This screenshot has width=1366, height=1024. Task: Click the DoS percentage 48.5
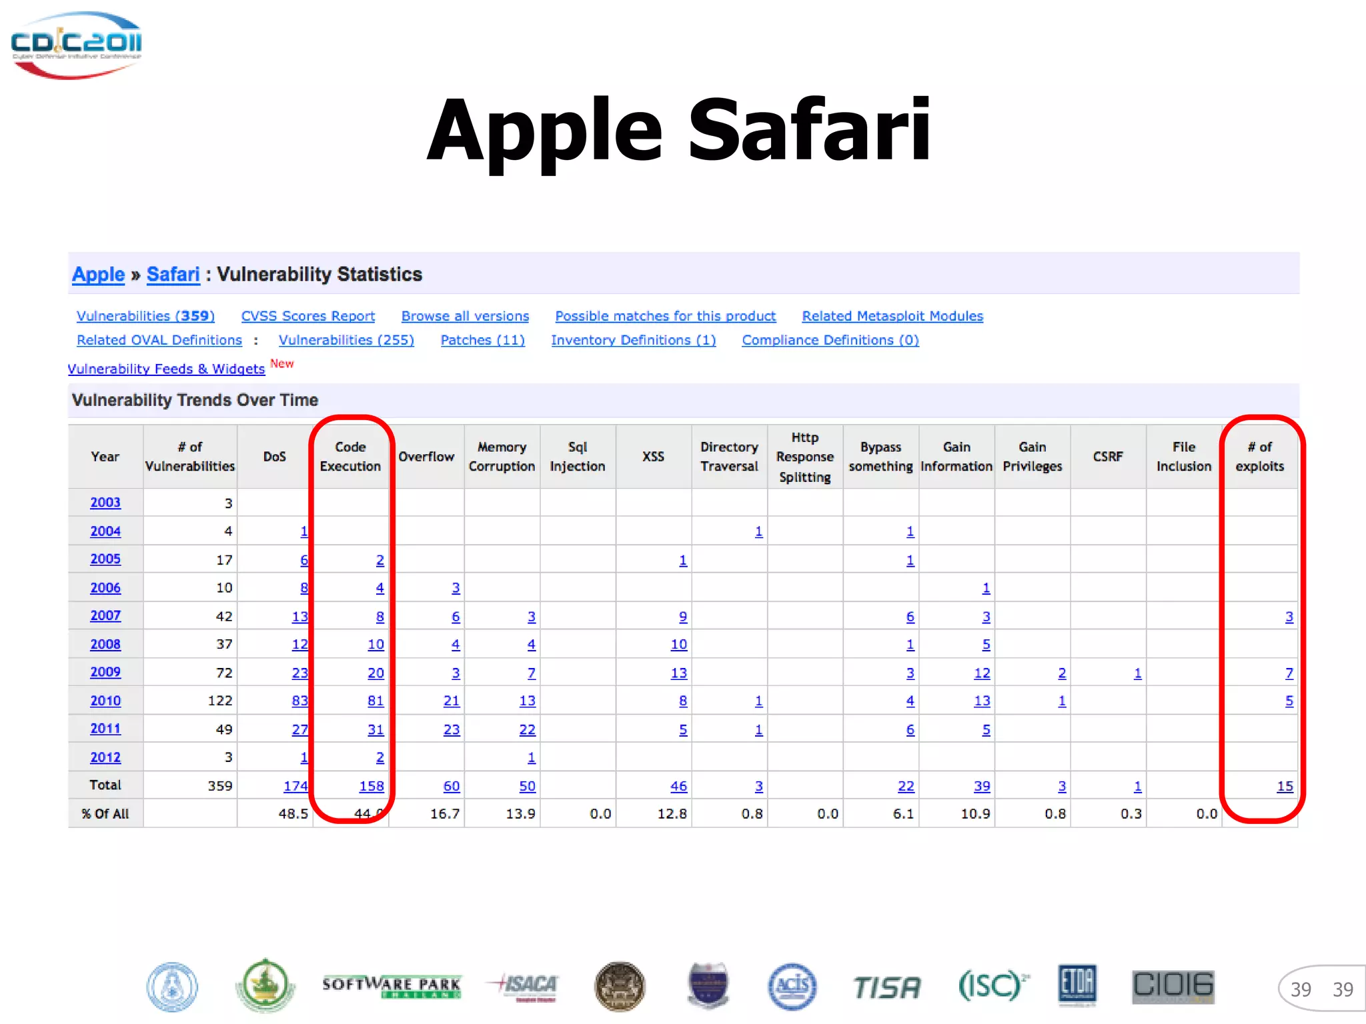pos(293,815)
